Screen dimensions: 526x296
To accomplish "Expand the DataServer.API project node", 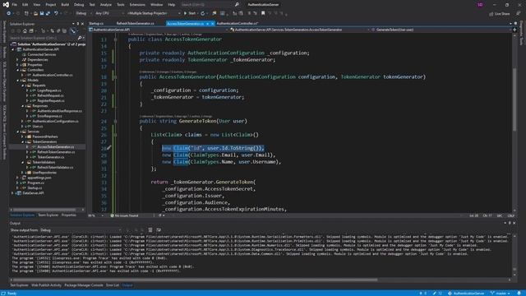I will (x=13, y=193).
